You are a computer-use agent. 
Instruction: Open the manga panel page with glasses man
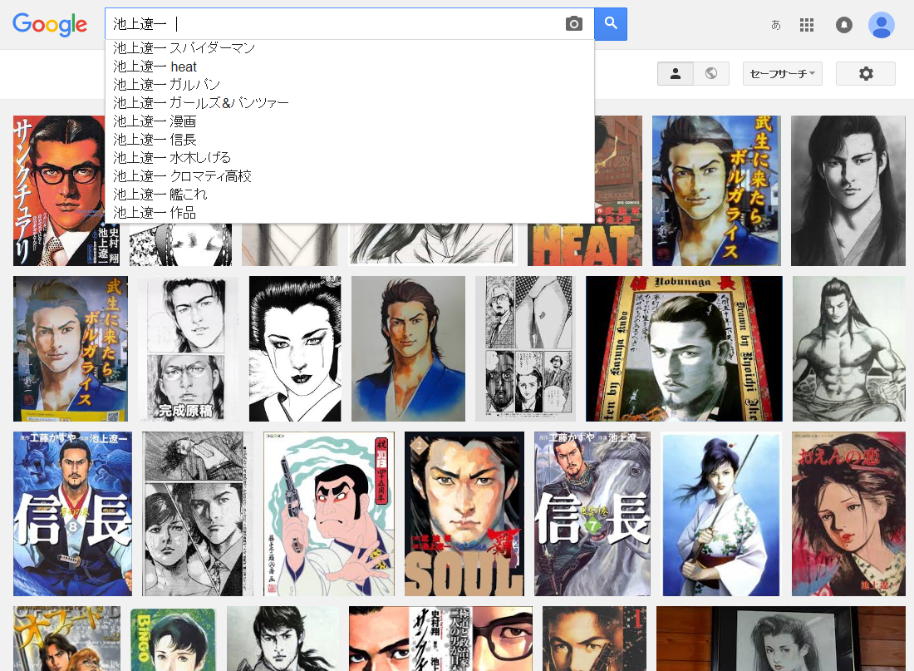pyautogui.click(x=525, y=349)
